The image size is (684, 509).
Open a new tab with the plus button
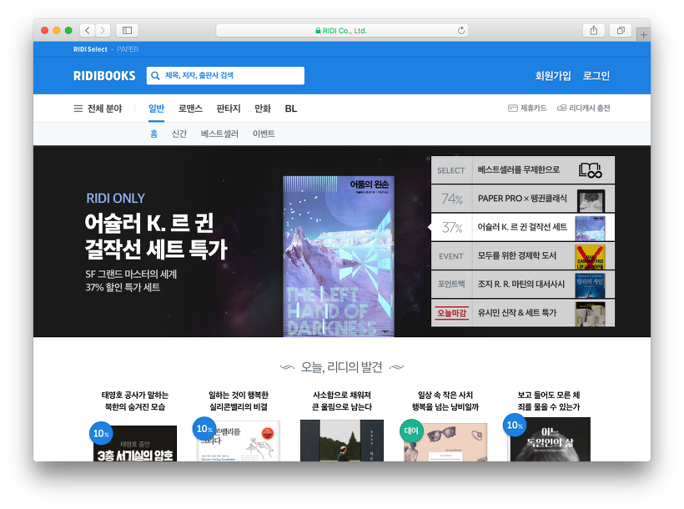tap(643, 35)
